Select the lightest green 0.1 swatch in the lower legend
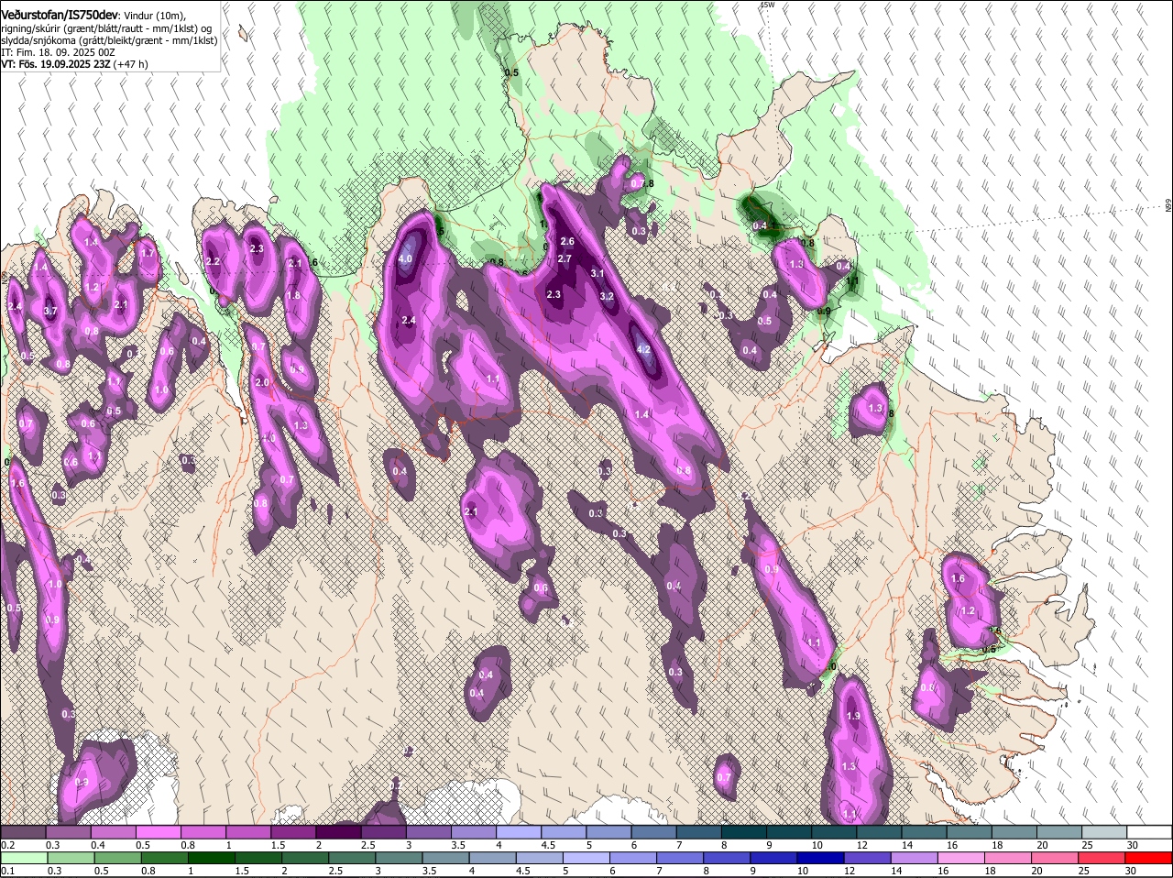Screen dimensions: 1173x878 (23, 858)
